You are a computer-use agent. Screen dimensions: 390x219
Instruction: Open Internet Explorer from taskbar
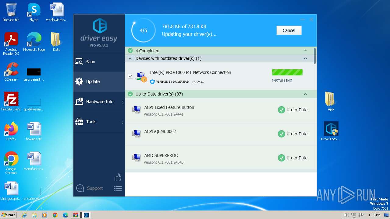24,215
